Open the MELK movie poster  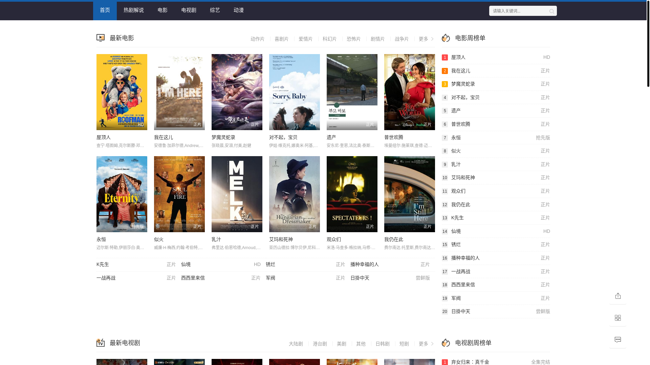(237, 194)
